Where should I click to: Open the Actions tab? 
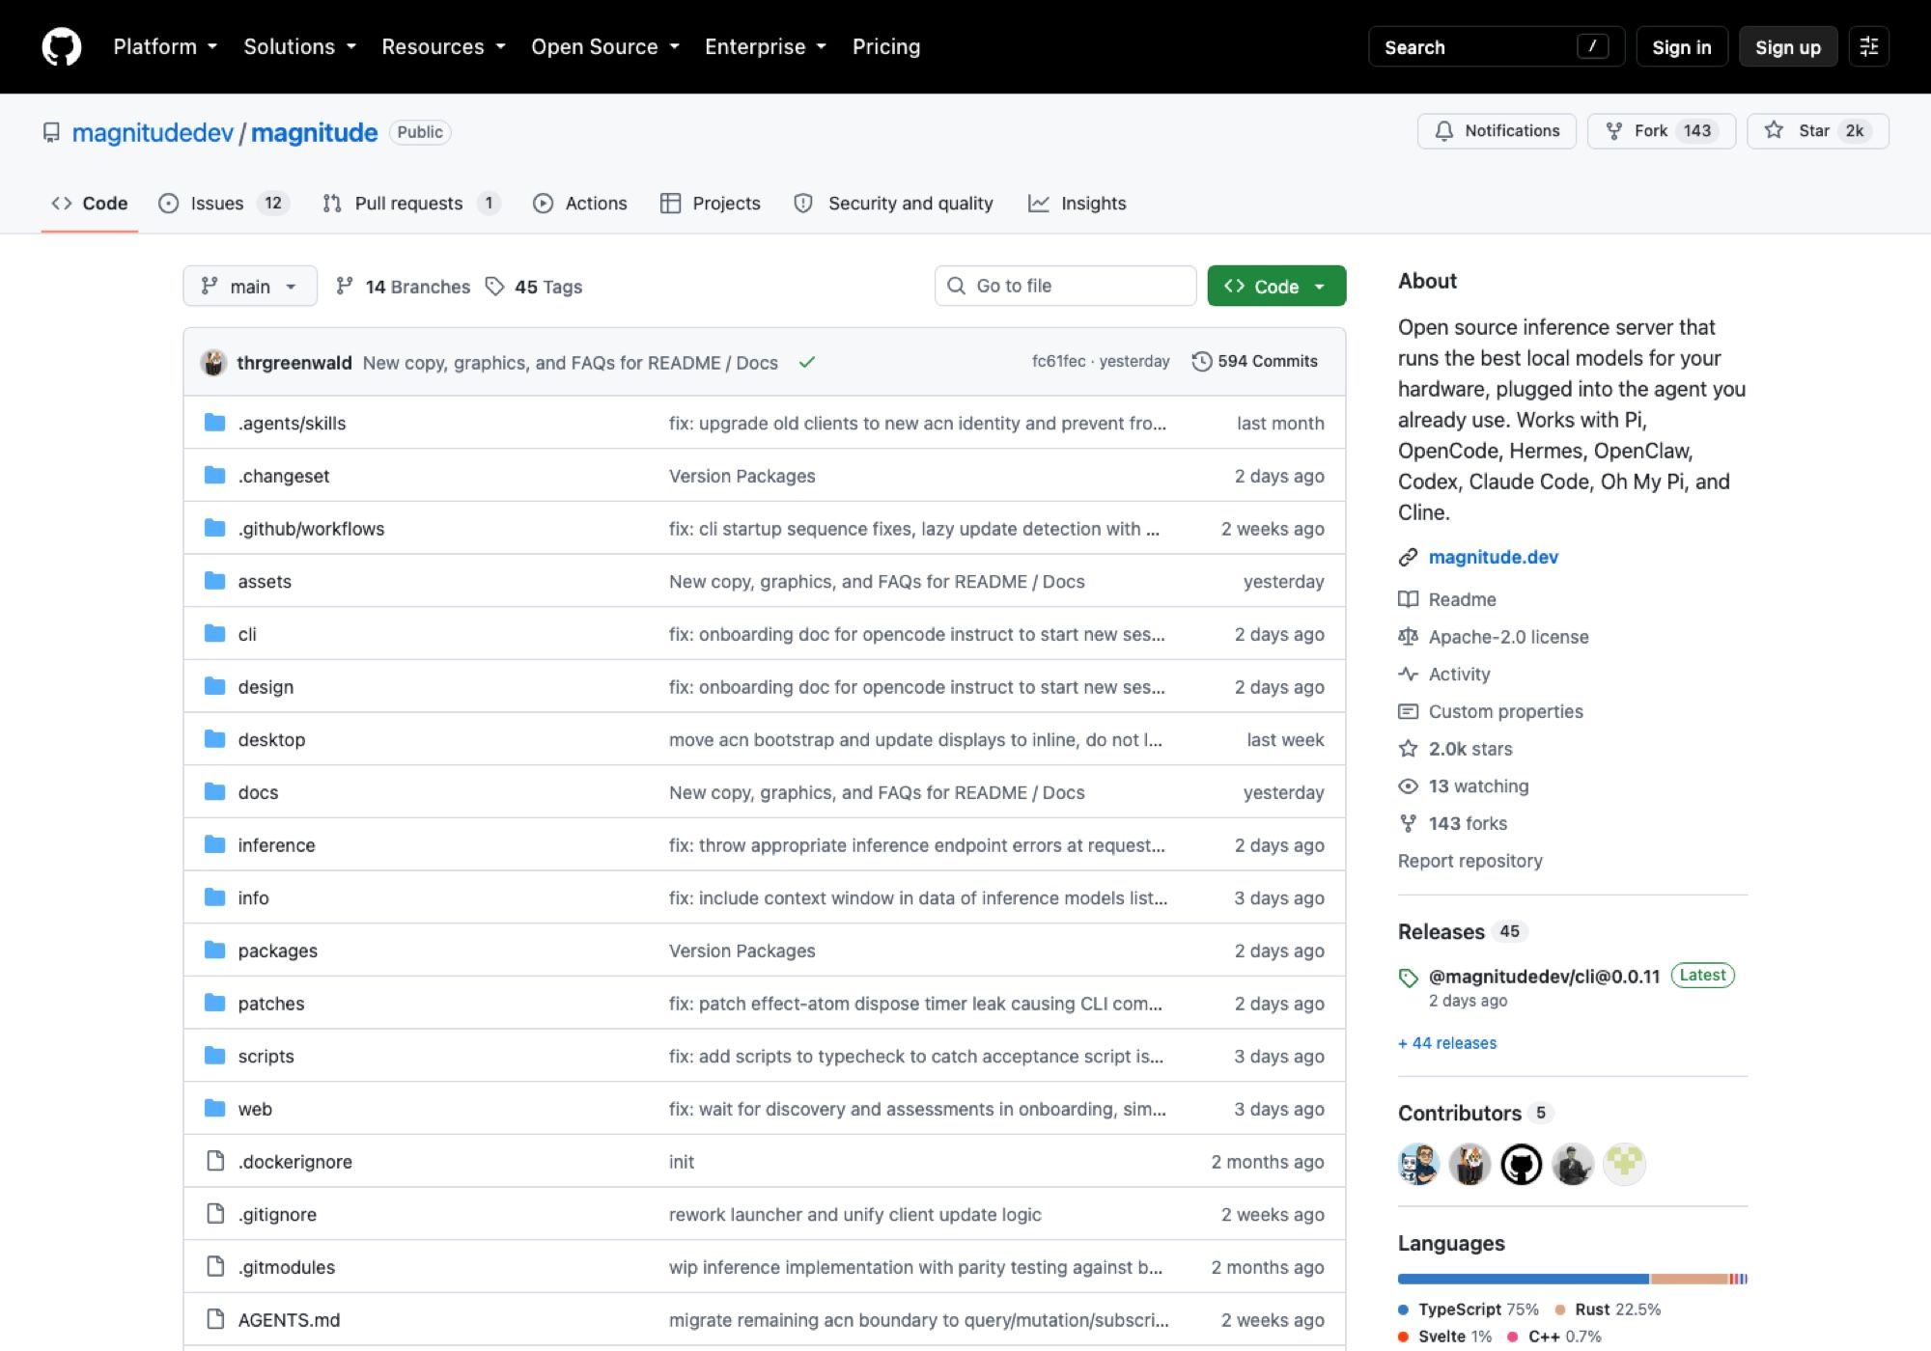point(580,203)
